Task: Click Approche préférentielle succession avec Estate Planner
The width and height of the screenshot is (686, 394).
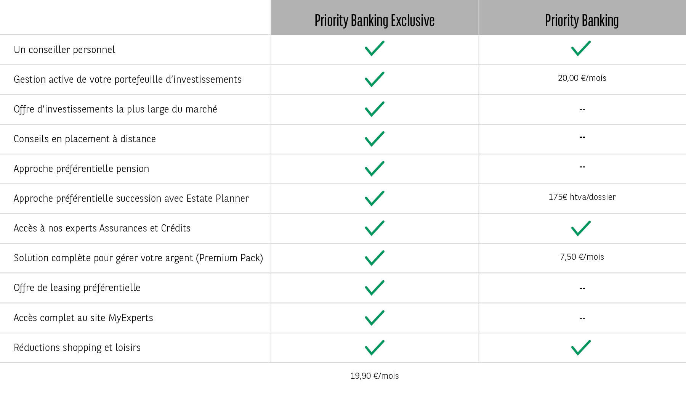Action: click(x=131, y=198)
